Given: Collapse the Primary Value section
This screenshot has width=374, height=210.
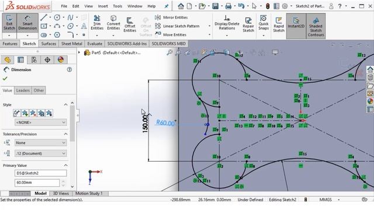Looking at the screenshot, I should click(65, 165).
